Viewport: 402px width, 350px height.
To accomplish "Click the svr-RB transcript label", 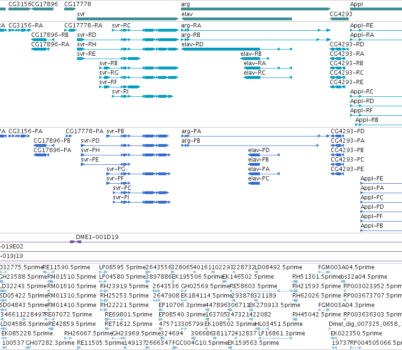I will 108,63.
